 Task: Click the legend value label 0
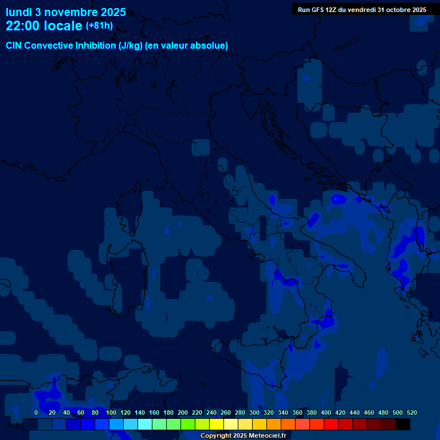(x=36, y=412)
